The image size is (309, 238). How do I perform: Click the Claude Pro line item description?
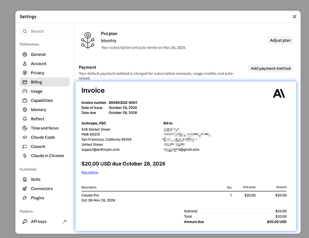90,195
